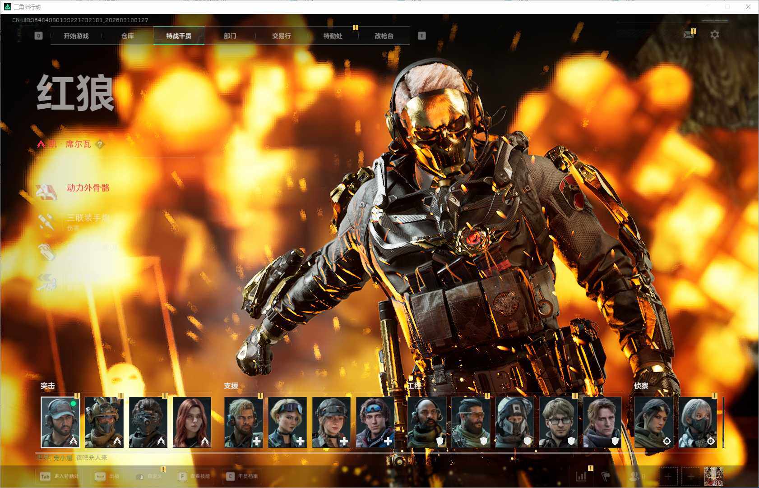Click the Tab 进入特勤处 button
The width and height of the screenshot is (759, 488).
pyautogui.click(x=60, y=476)
